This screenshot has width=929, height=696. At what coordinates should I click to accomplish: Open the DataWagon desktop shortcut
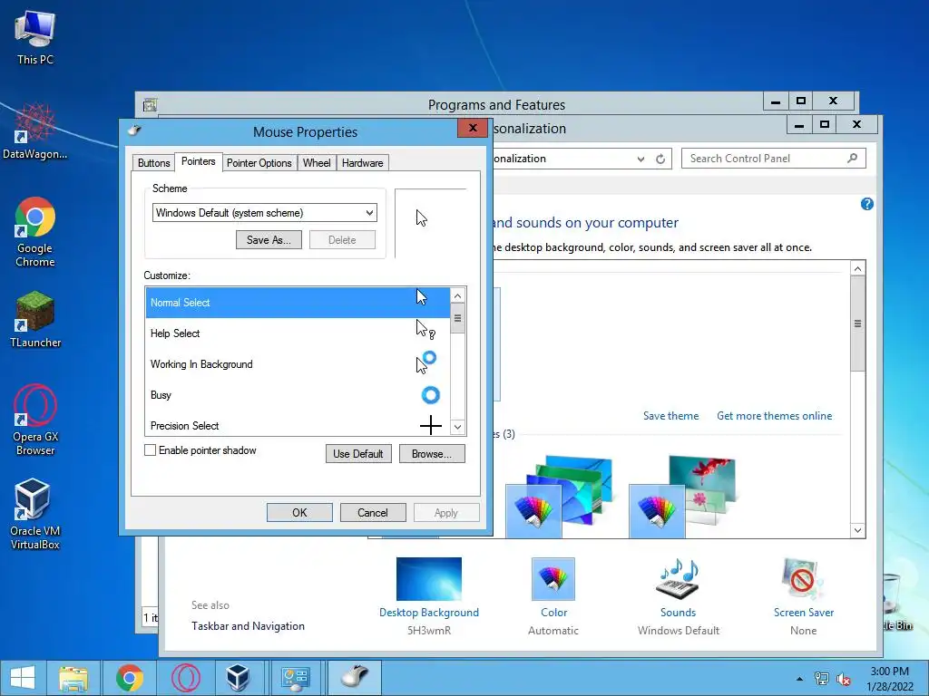coord(35,131)
